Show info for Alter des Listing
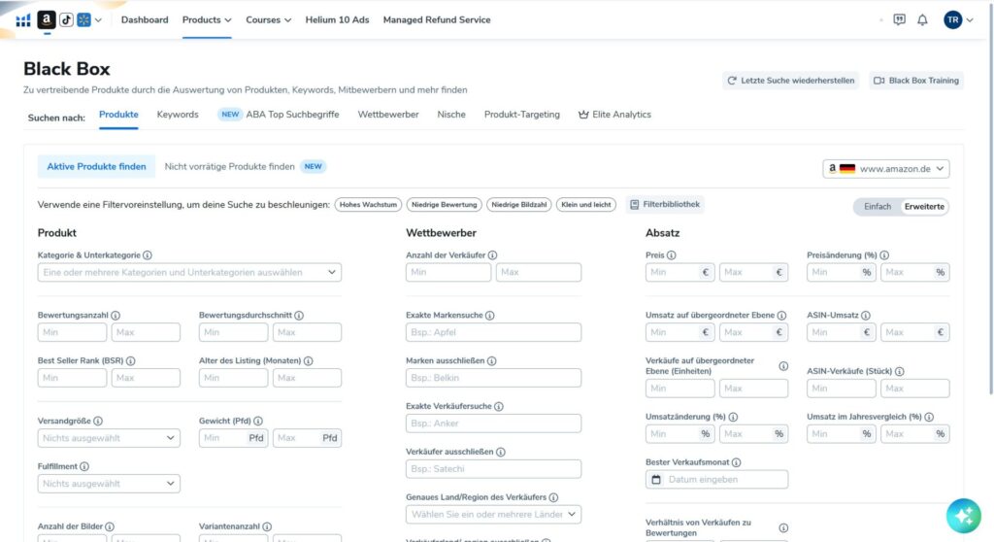Image resolution: width=994 pixels, height=542 pixels. [308, 360]
